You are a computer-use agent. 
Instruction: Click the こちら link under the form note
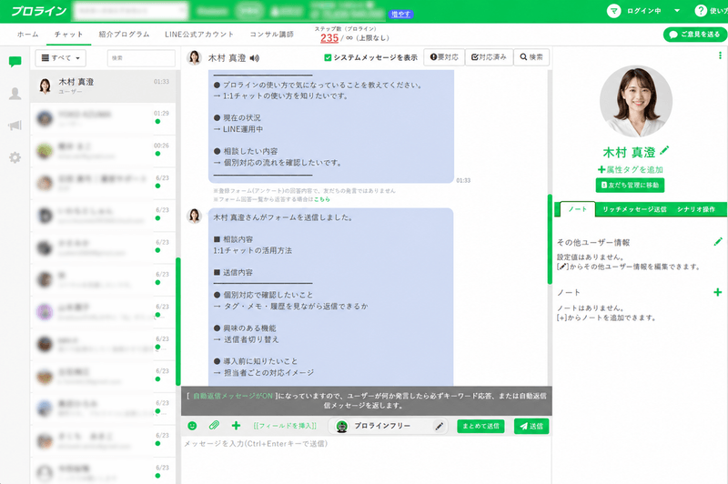[x=322, y=199]
